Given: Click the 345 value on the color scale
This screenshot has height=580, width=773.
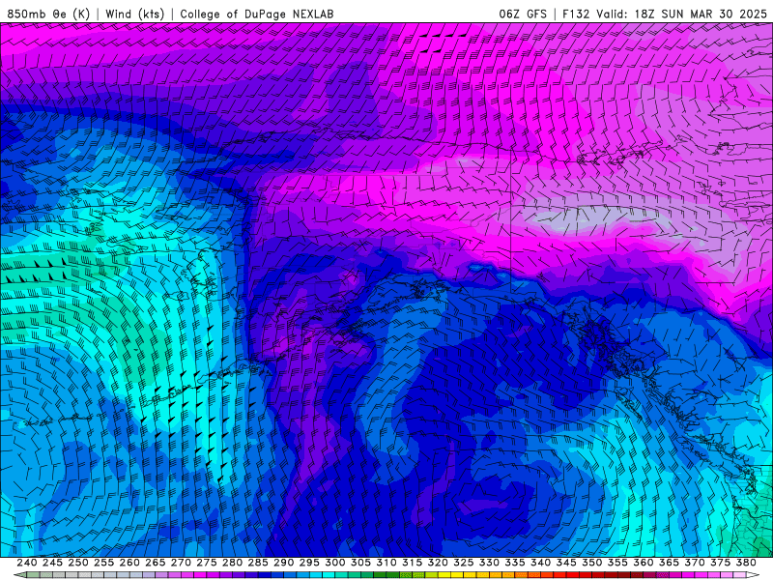Looking at the screenshot, I should (x=566, y=563).
